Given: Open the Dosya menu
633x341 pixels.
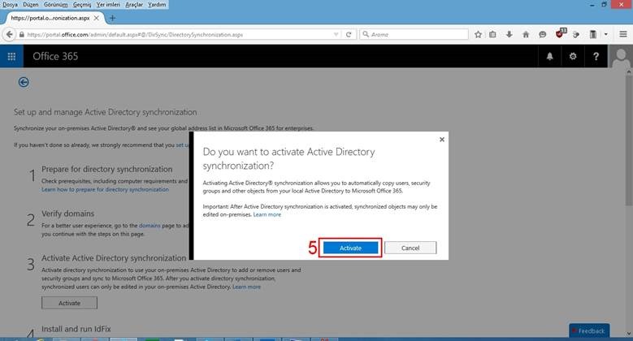Looking at the screenshot, I should pos(10,4).
